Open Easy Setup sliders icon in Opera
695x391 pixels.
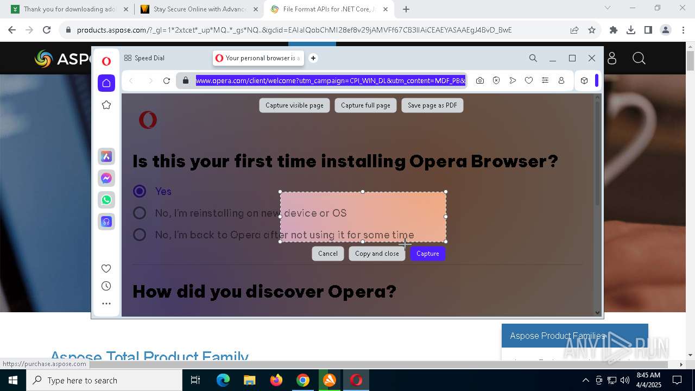pyautogui.click(x=545, y=80)
